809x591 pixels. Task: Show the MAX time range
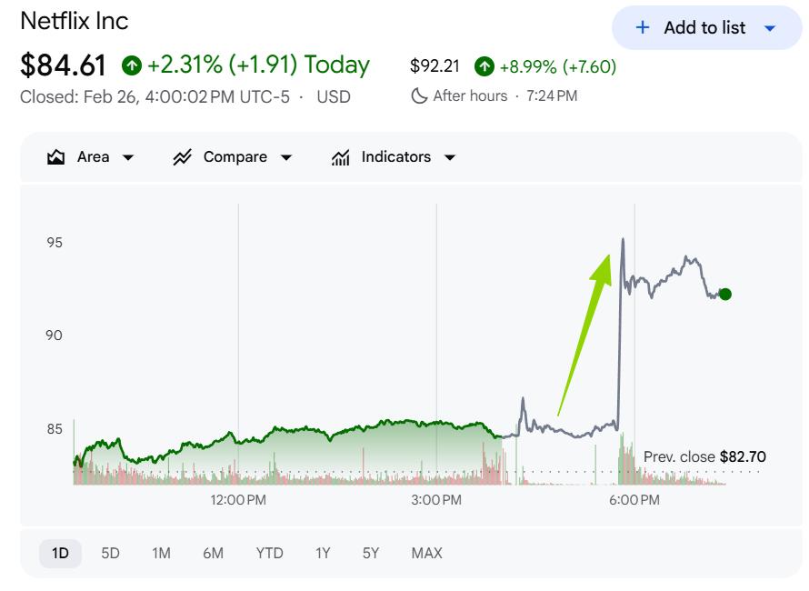click(x=426, y=553)
